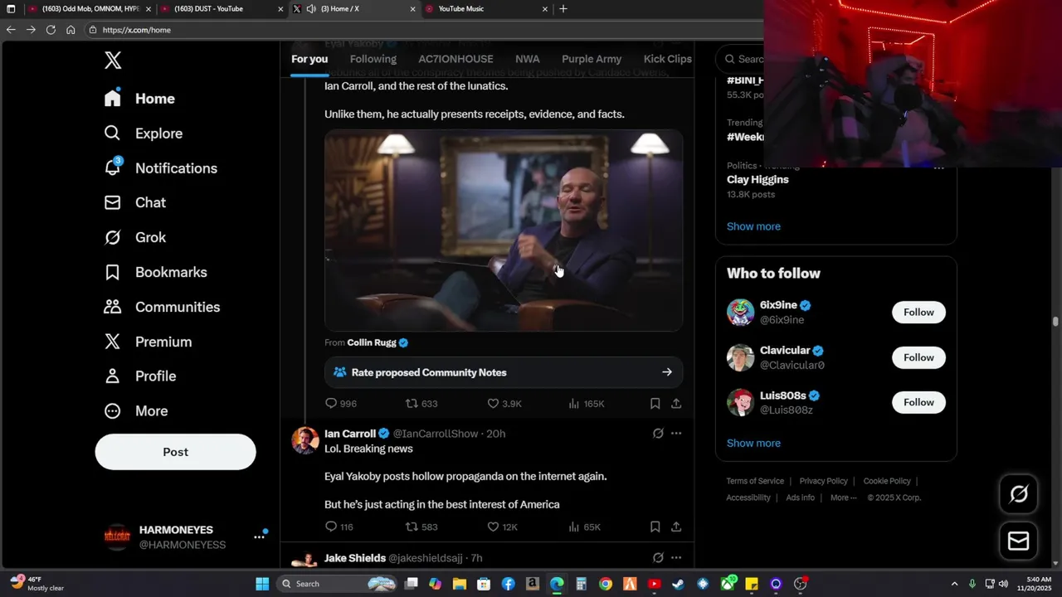1062x597 pixels.
Task: Switch to the Purple Army tab
Action: 592,59
